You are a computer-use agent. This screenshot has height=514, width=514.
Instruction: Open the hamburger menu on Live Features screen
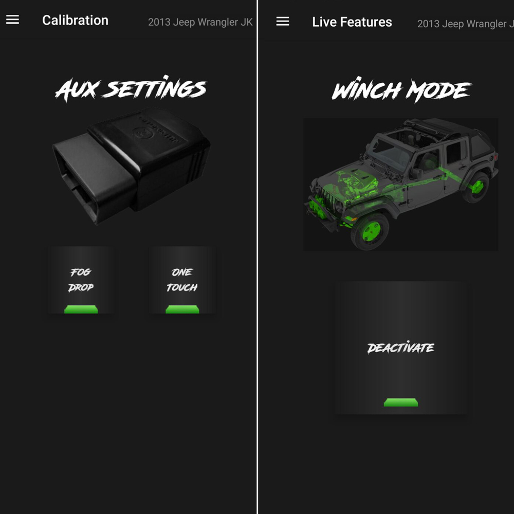pos(283,22)
